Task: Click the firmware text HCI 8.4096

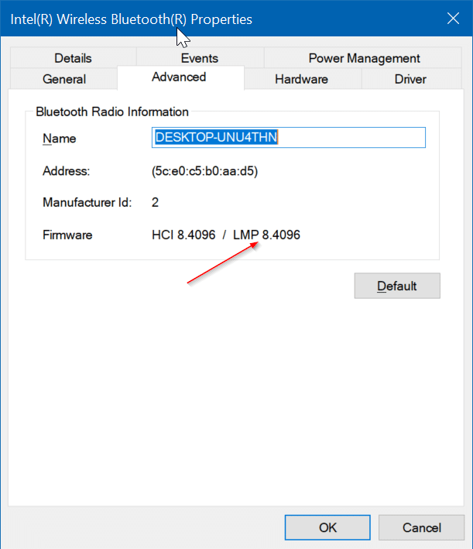Action: 183,235
